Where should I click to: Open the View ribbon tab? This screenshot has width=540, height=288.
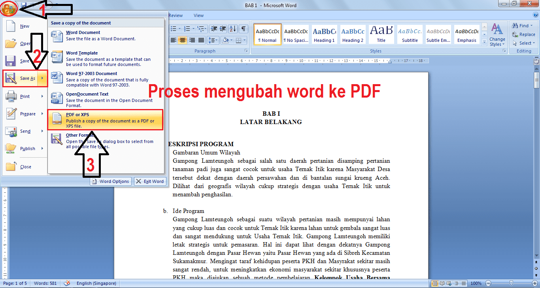[198, 15]
